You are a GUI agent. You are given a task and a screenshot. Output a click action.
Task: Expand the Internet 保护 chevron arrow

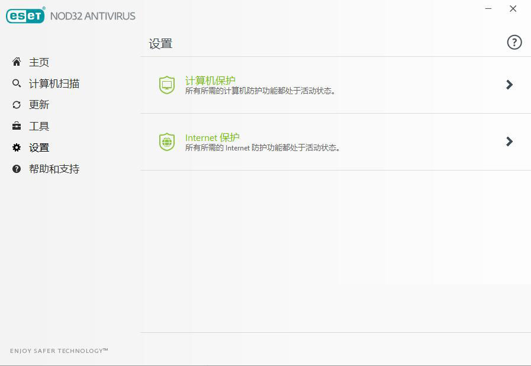pyautogui.click(x=509, y=142)
